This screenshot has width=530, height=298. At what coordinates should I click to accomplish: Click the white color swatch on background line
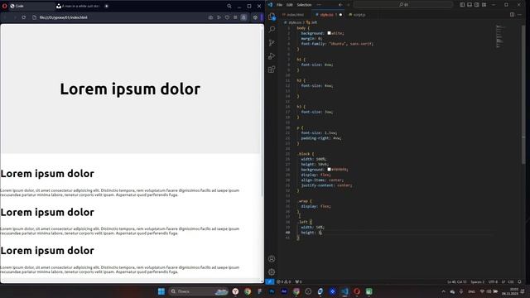tap(329, 33)
